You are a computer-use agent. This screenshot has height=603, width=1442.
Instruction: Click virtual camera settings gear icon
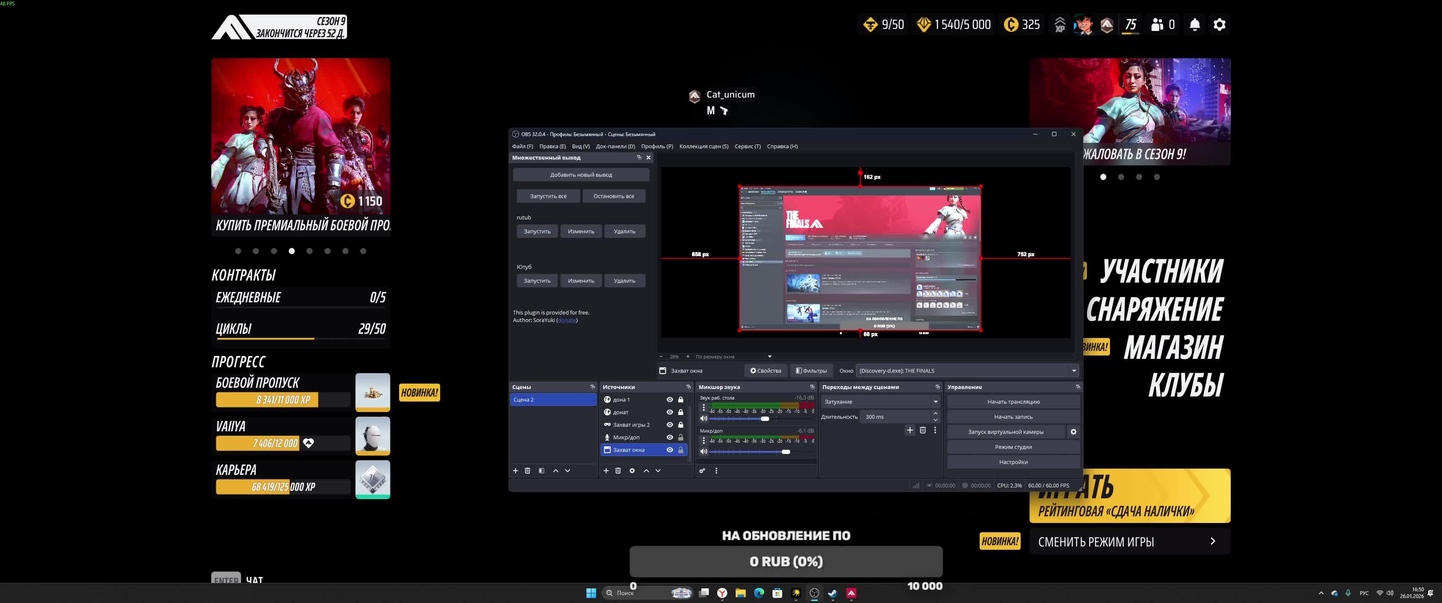click(1073, 432)
